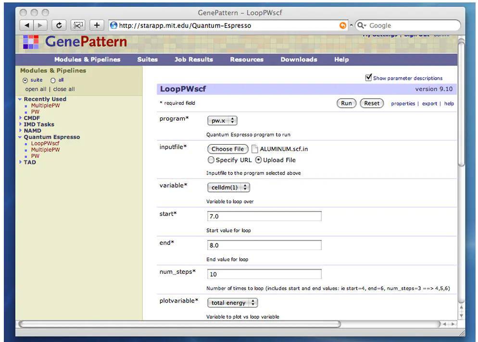Open the Downloads menu
The height and width of the screenshot is (342, 478).
coord(299,60)
